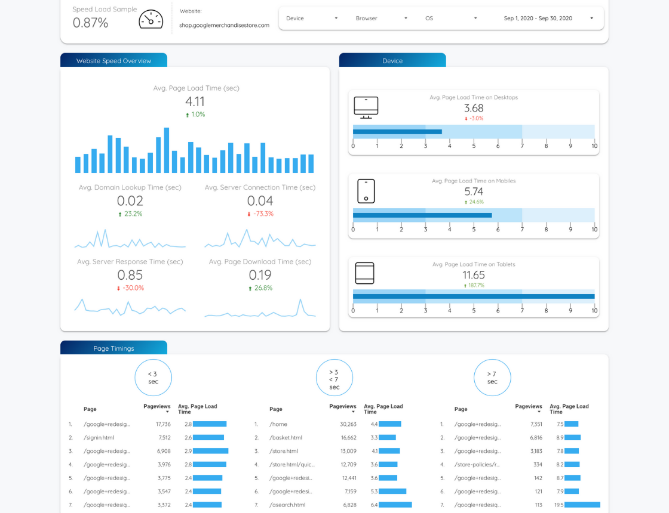669x513 pixels.
Task: Click the /basket.html page row
Action: click(286, 437)
